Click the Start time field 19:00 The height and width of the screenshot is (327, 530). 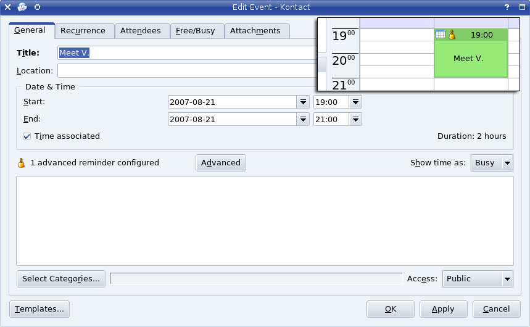click(331, 102)
